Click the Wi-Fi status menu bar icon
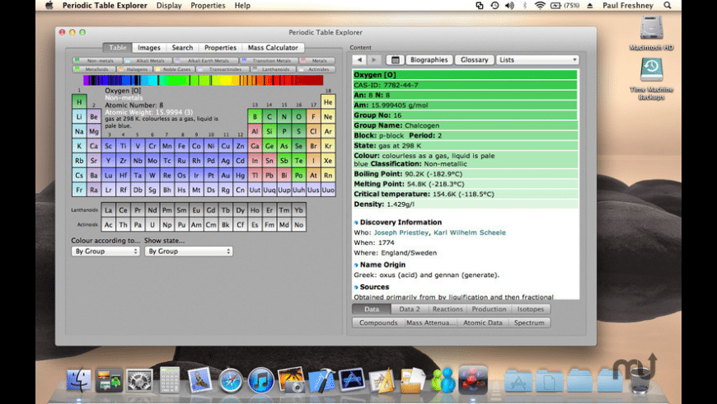The width and height of the screenshot is (717, 404). 540,6
